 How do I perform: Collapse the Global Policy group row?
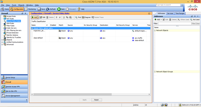[32, 28]
